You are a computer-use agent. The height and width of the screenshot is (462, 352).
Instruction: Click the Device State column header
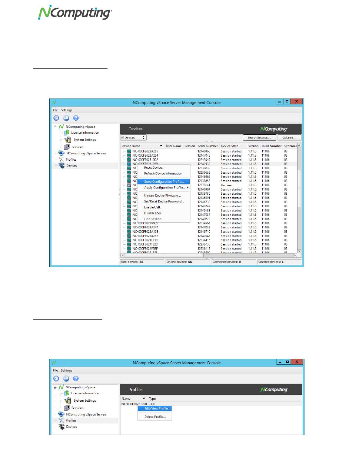pyautogui.click(x=233, y=146)
